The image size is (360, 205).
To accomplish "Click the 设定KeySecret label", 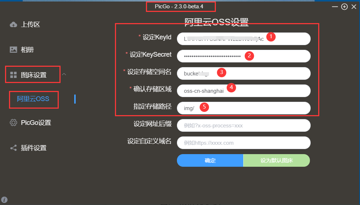I will tap(151, 54).
